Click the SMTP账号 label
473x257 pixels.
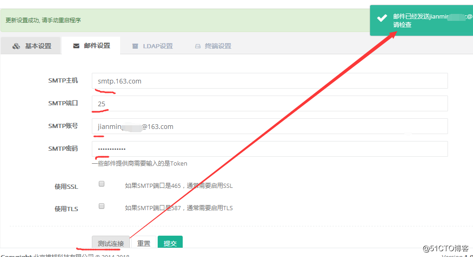coord(63,126)
